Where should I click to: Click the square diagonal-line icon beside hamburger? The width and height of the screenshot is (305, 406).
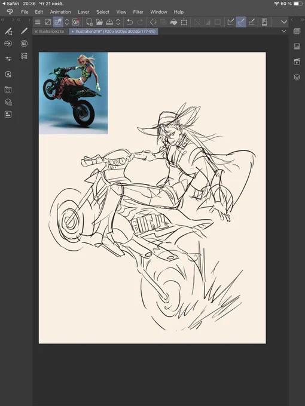click(48, 22)
